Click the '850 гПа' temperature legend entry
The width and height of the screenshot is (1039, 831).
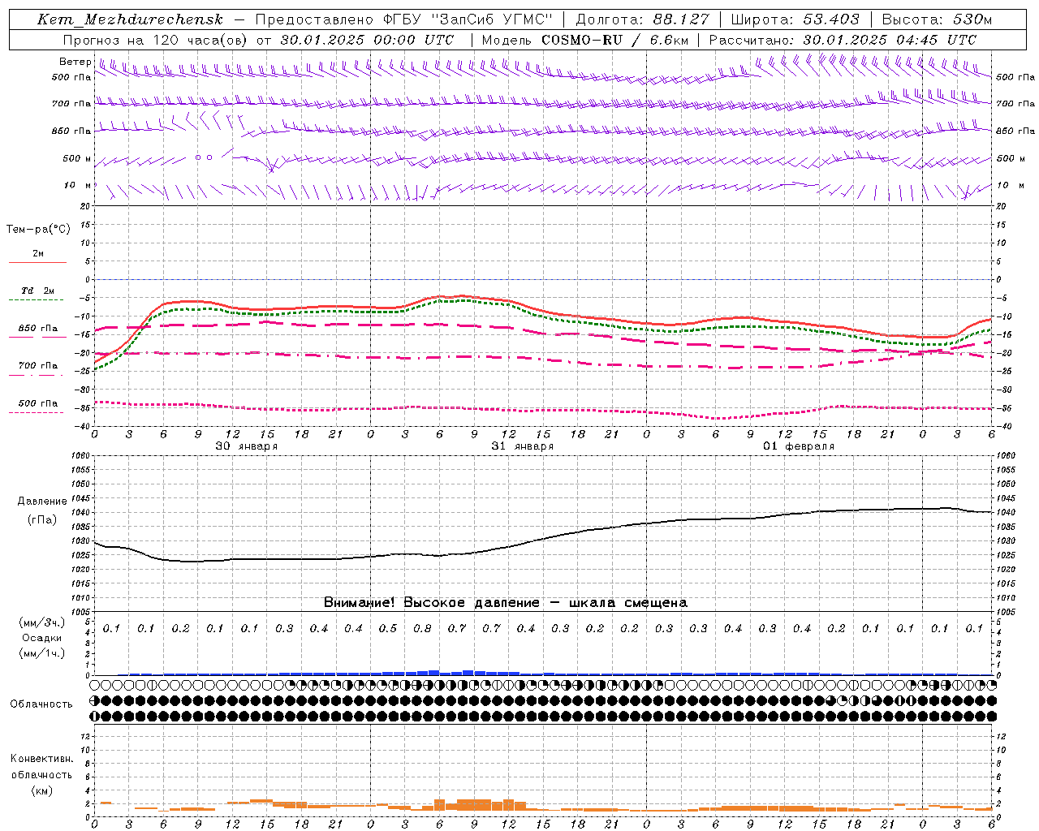point(37,329)
